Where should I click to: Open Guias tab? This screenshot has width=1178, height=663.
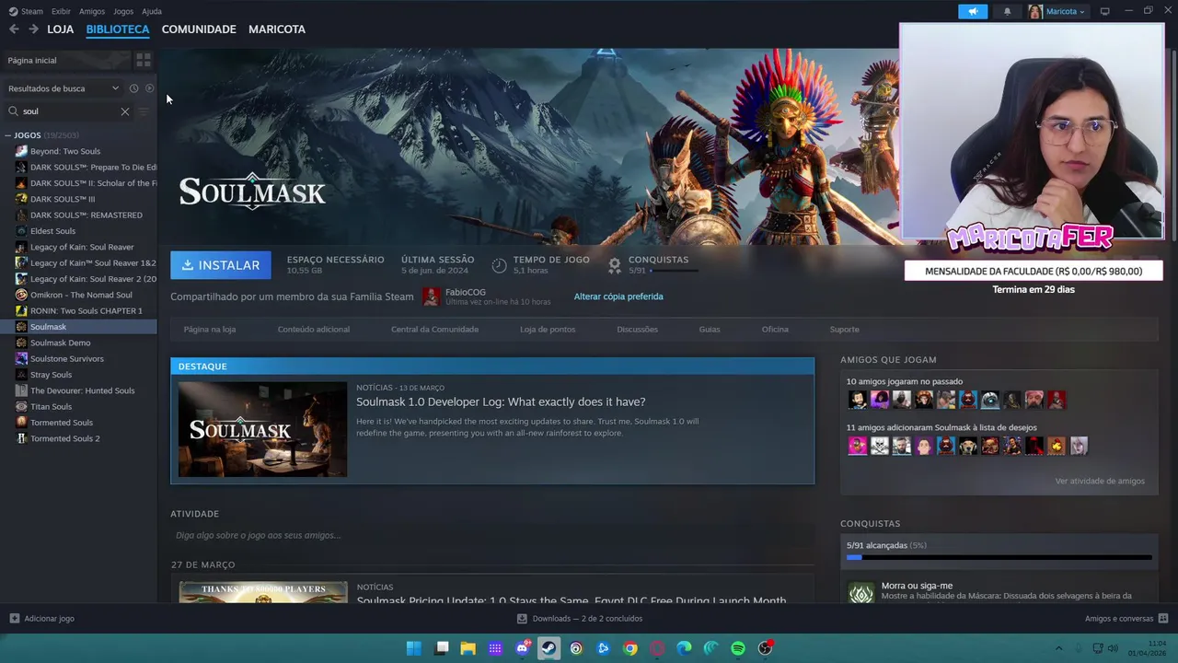coord(710,330)
